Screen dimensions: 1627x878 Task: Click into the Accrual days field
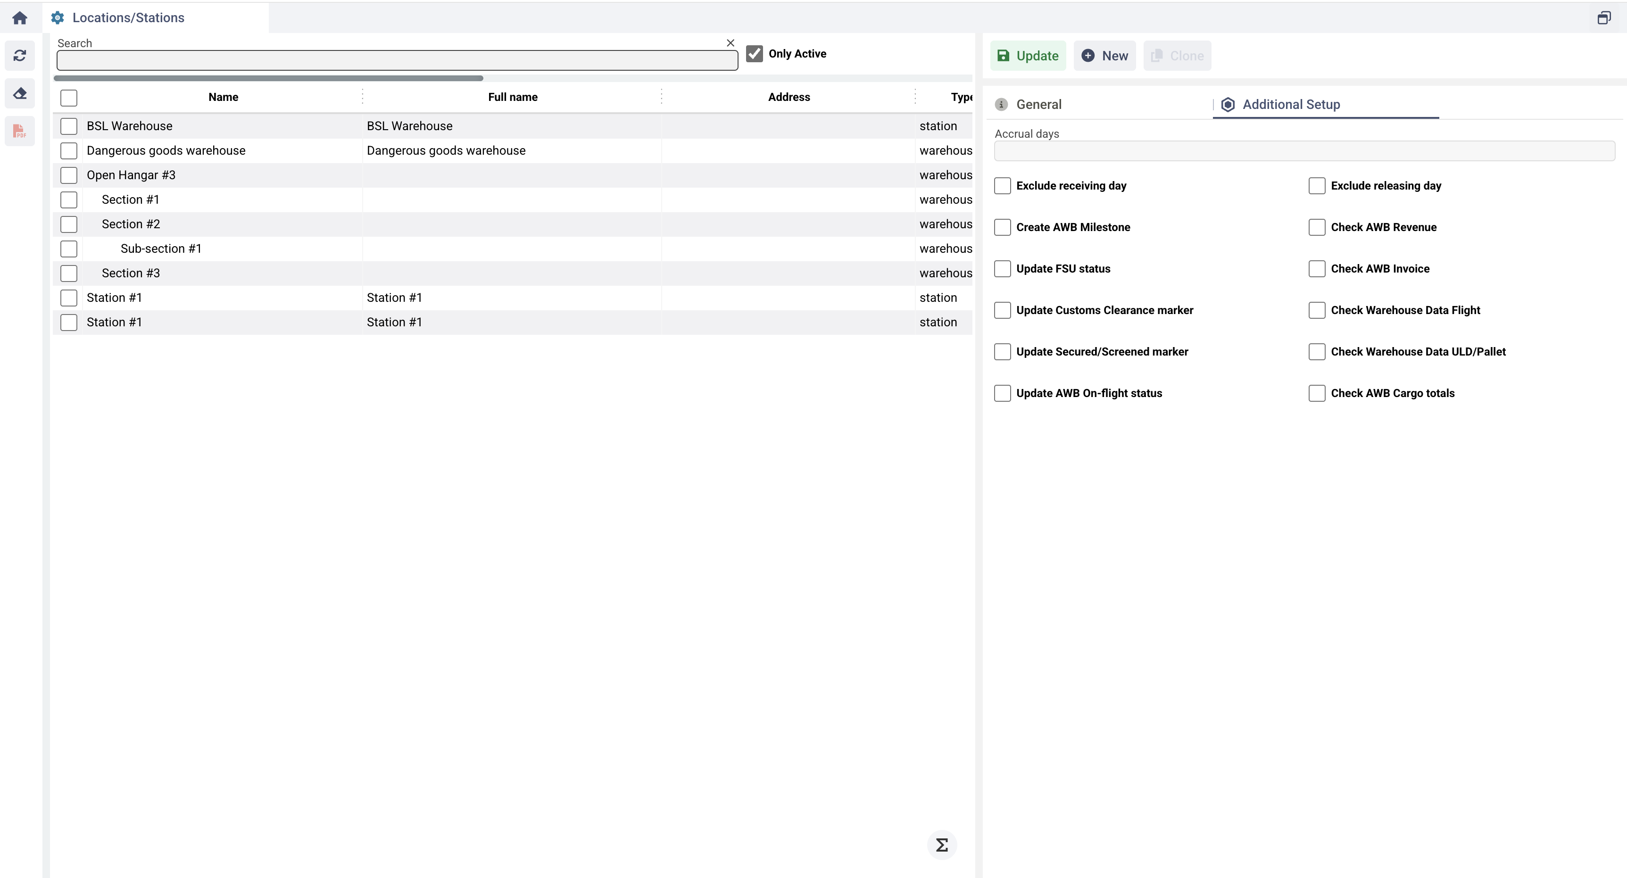coord(1303,151)
